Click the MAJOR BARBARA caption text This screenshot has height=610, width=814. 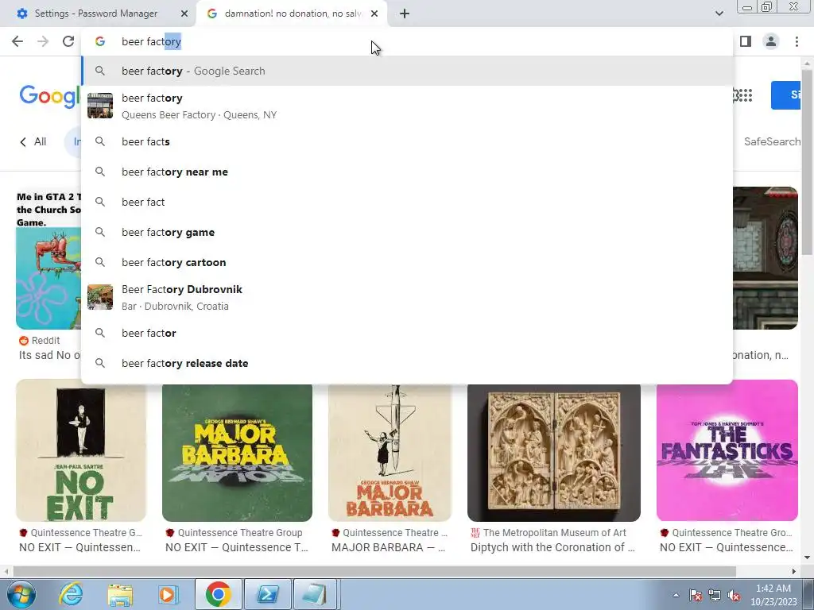click(388, 547)
